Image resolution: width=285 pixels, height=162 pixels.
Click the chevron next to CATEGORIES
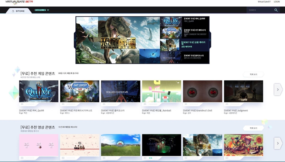point(48,10)
